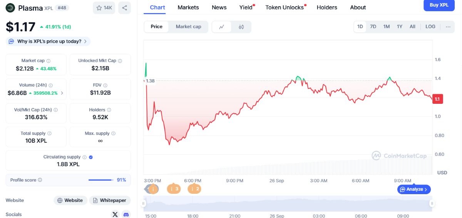Open the About tab
Screen dimensions: 462x218
click(358, 7)
